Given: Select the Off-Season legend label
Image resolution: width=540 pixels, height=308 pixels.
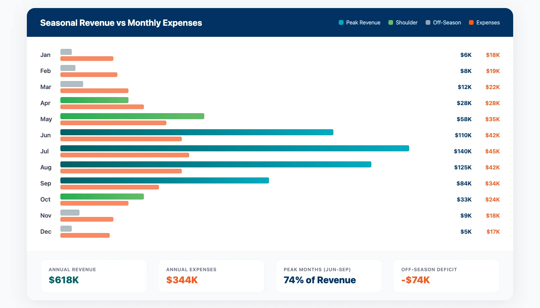Looking at the screenshot, I should (447, 22).
